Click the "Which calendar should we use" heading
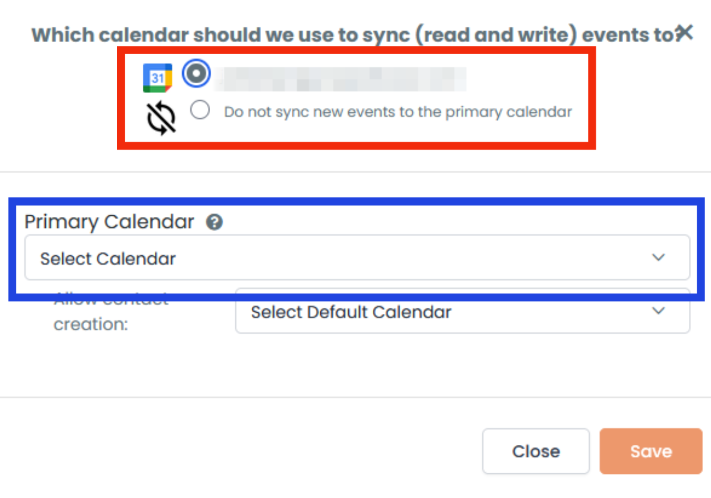 point(353,35)
